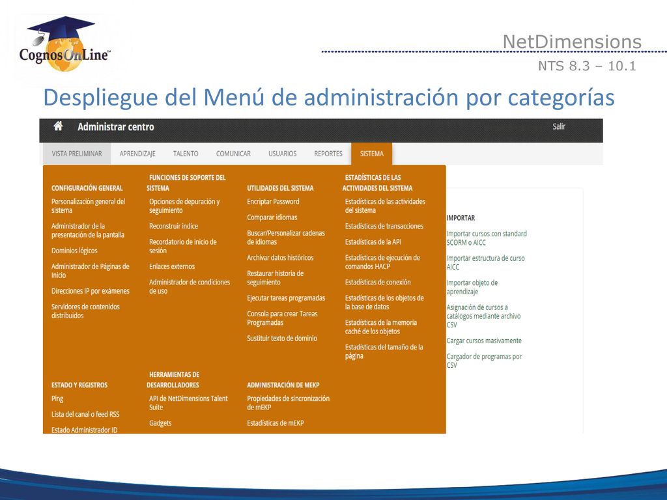The height and width of the screenshot is (500, 667).
Task: Click Importar estructura de curso AICC
Action: coord(485,263)
